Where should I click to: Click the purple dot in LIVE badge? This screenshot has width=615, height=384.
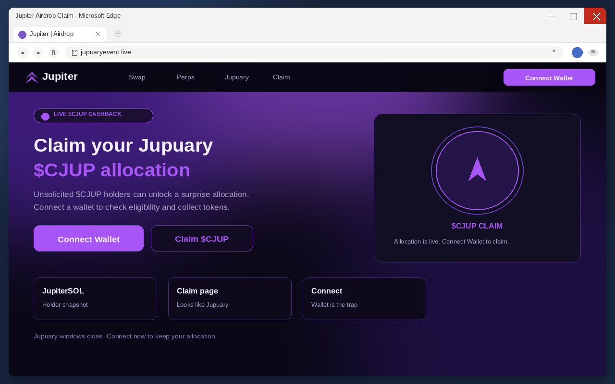coord(45,116)
